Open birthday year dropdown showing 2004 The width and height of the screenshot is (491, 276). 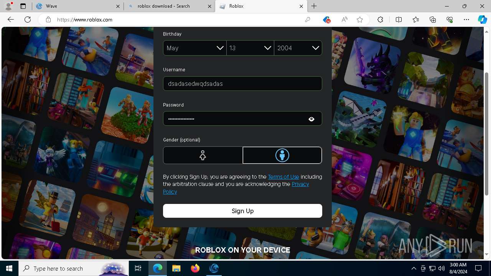click(298, 48)
